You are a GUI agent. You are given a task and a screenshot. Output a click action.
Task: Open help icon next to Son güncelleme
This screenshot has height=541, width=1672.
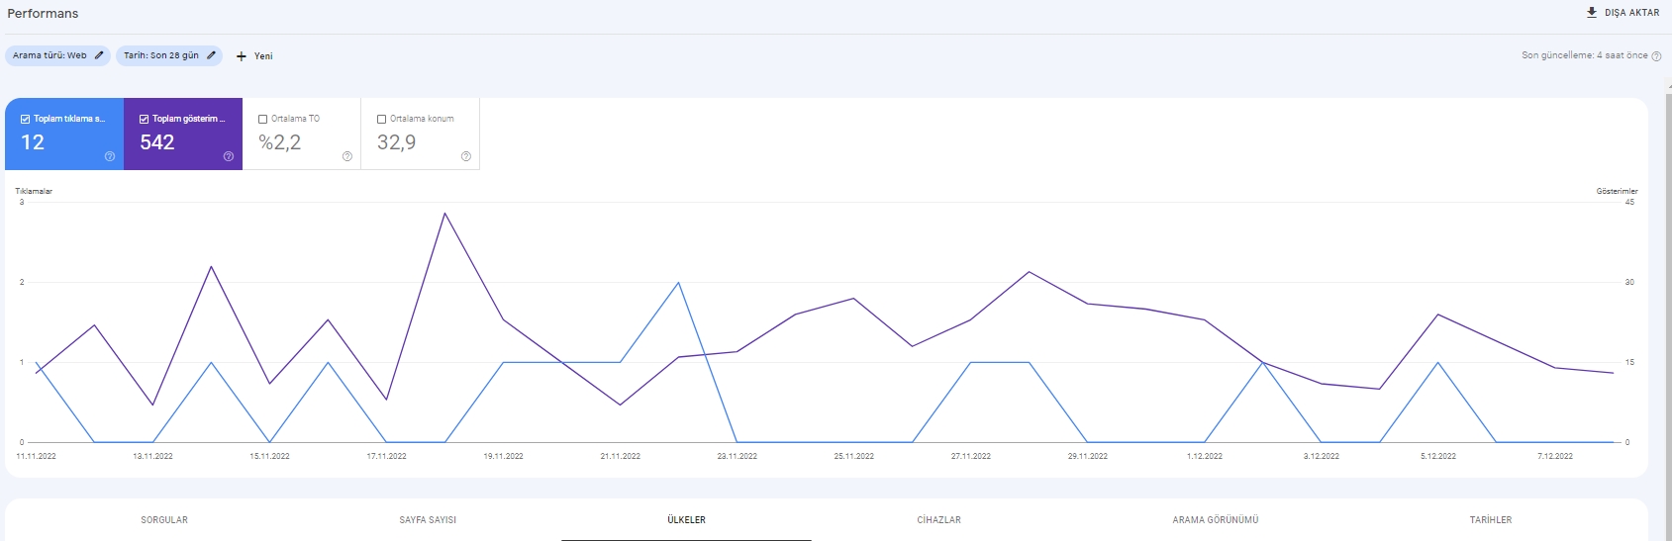click(x=1656, y=56)
